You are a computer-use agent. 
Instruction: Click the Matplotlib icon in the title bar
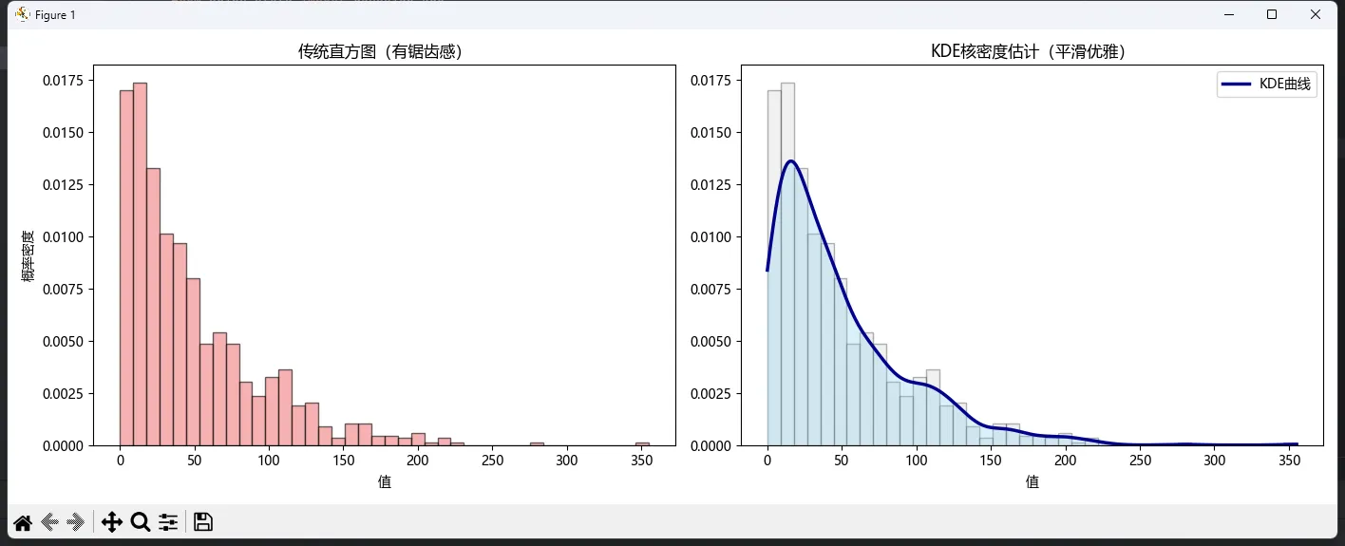[x=23, y=14]
